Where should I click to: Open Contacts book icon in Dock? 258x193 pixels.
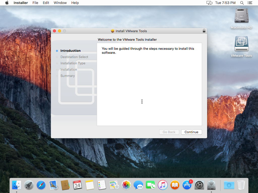point(65,185)
